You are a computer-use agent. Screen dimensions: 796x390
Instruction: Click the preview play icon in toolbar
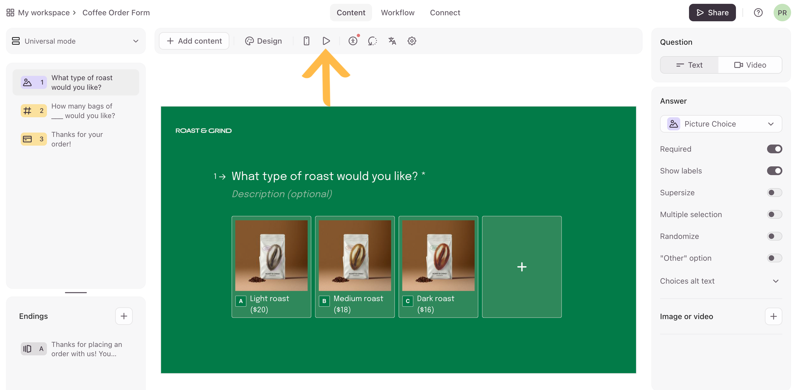pyautogui.click(x=326, y=41)
